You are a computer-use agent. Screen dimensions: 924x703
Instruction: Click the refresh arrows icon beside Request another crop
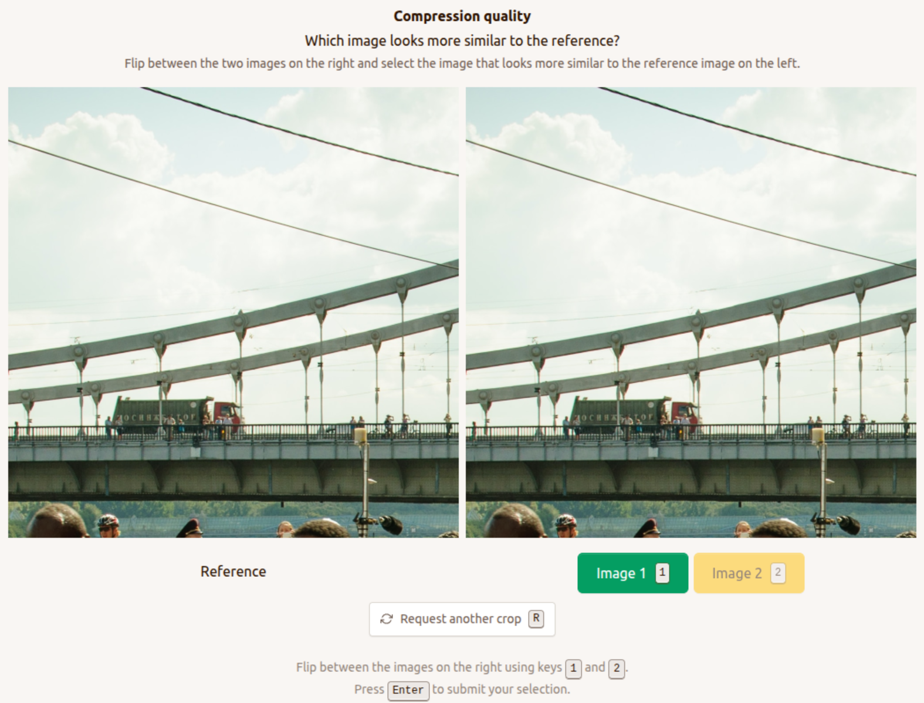click(x=387, y=619)
